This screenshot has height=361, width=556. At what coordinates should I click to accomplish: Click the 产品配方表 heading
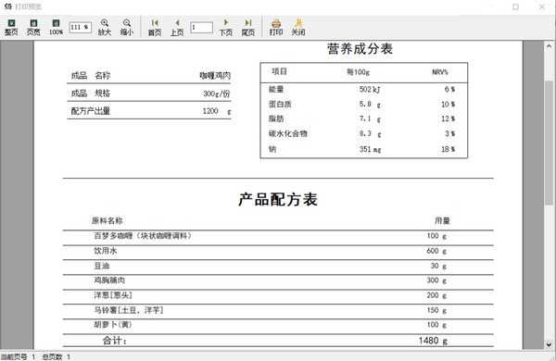(x=278, y=199)
